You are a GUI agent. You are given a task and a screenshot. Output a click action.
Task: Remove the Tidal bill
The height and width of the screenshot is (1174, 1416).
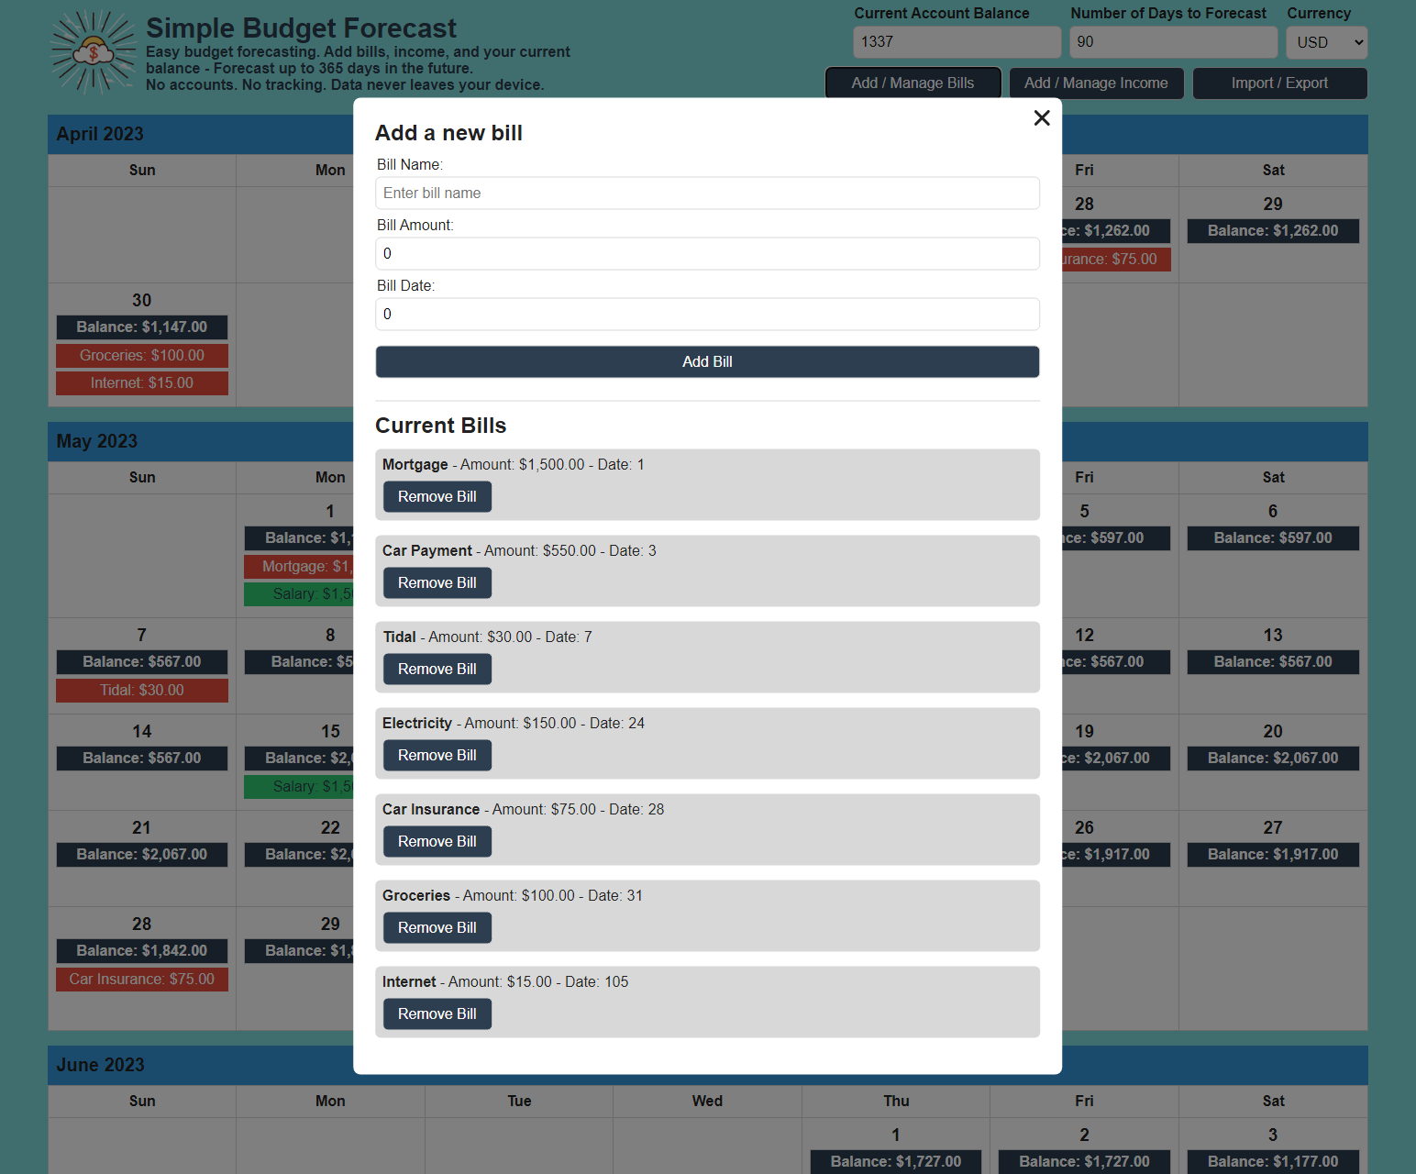[437, 669]
